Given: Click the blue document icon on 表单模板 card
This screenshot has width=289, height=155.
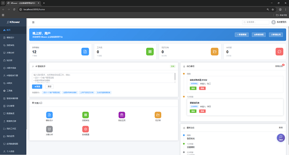Looking at the screenshot, I should [x=85, y=52].
